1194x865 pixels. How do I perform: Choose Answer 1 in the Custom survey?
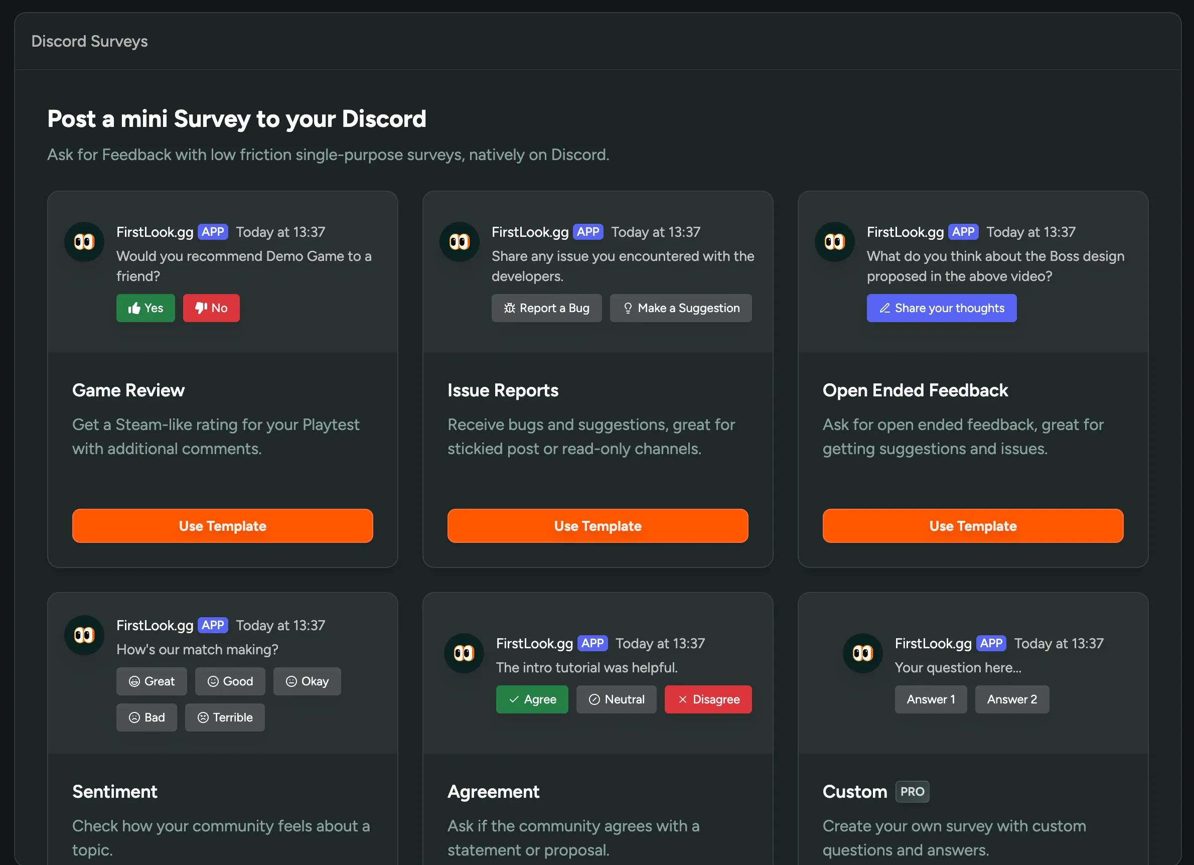930,699
